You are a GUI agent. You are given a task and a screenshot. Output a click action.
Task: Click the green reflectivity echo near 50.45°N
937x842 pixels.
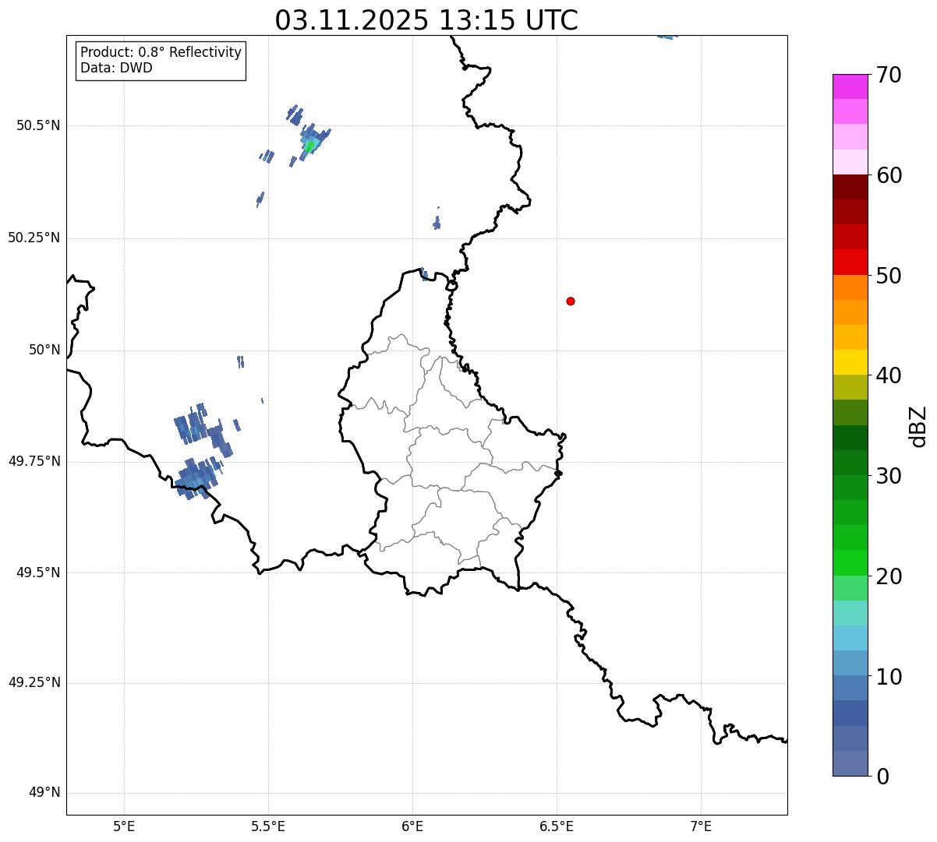(x=310, y=146)
